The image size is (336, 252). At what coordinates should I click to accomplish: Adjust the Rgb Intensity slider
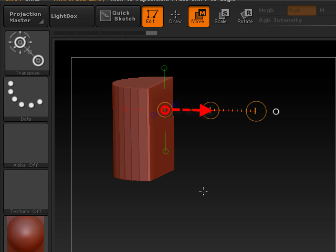[x=297, y=20]
